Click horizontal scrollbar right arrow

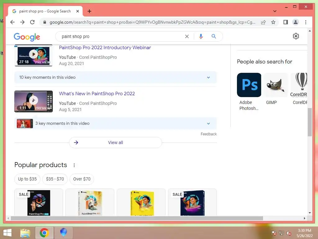coord(304,218)
